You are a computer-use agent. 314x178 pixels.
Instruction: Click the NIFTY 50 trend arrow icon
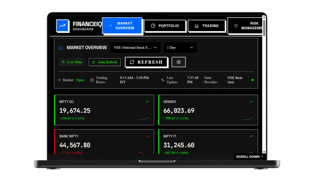(x=147, y=102)
